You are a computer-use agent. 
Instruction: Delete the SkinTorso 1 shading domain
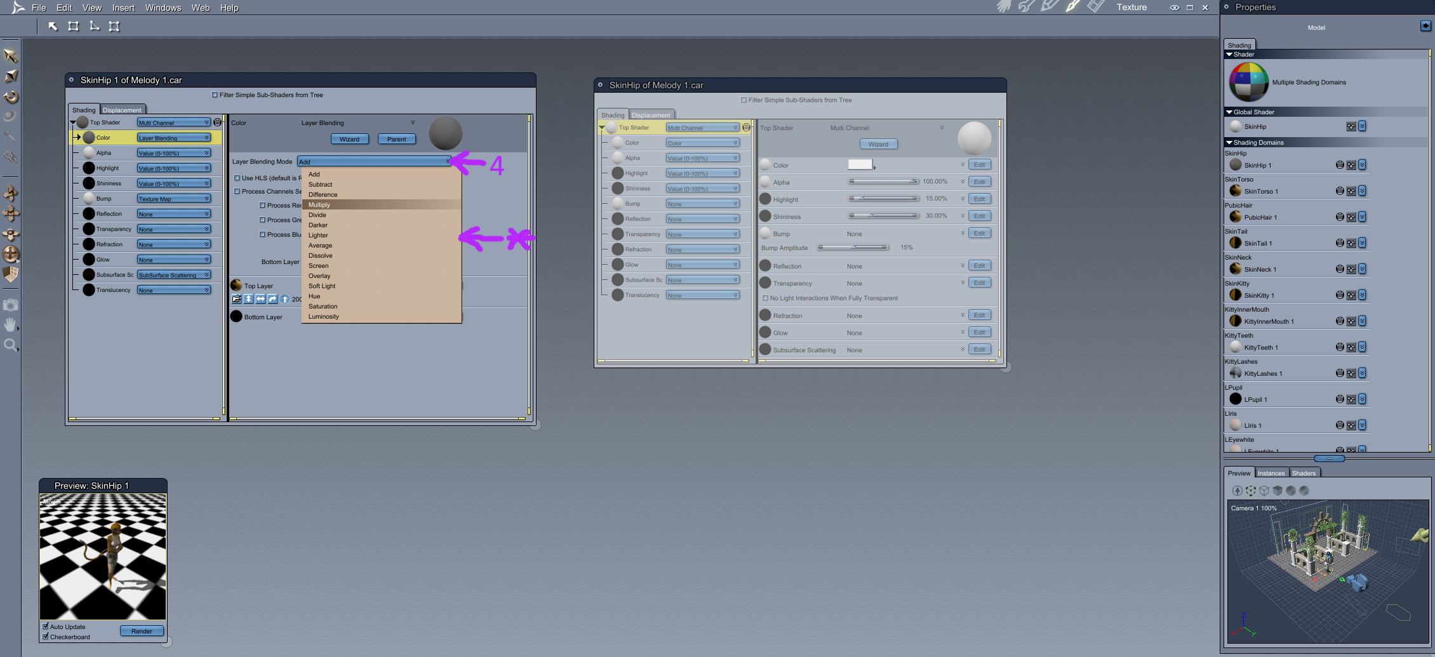1339,191
